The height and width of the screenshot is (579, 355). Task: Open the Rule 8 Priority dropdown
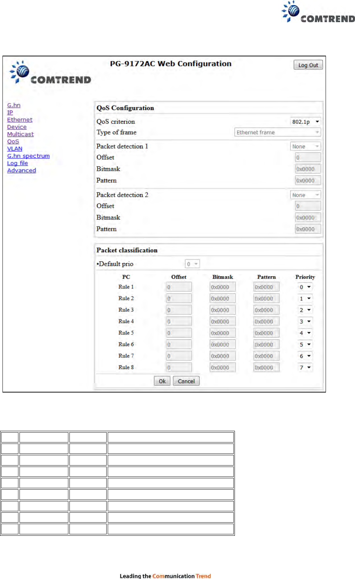coord(305,367)
